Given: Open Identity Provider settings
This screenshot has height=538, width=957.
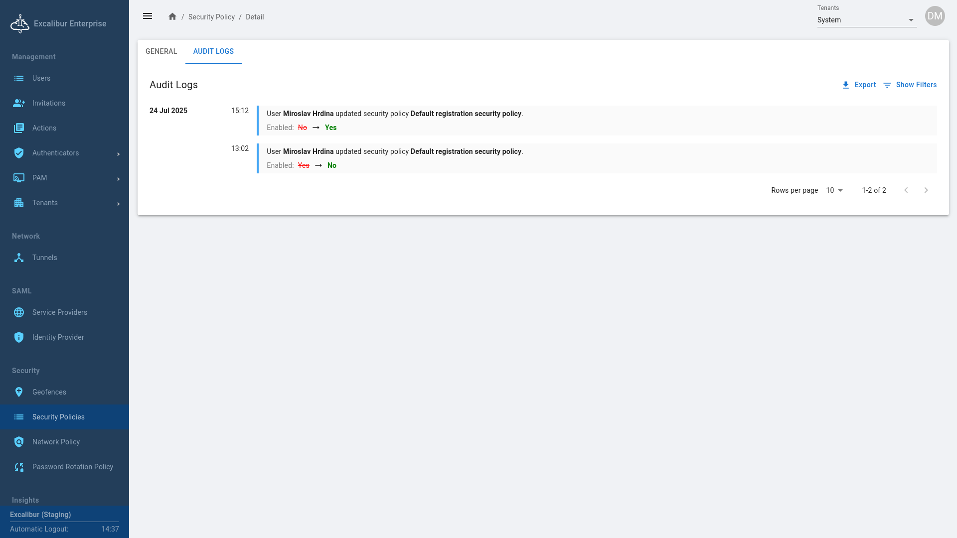Looking at the screenshot, I should click(x=58, y=337).
